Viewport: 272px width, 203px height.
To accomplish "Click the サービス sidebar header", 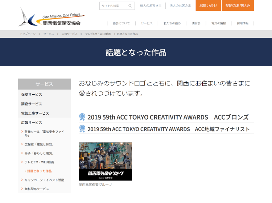I will pyautogui.click(x=44, y=84).
